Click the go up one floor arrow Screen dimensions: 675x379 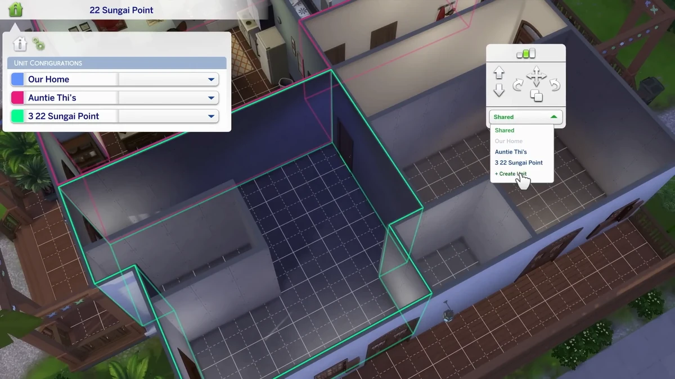(x=499, y=72)
